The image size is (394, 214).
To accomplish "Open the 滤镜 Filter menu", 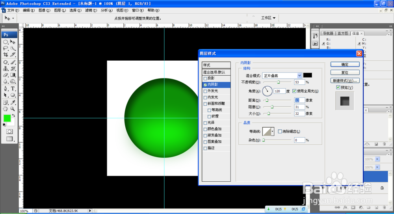I will click(91, 10).
